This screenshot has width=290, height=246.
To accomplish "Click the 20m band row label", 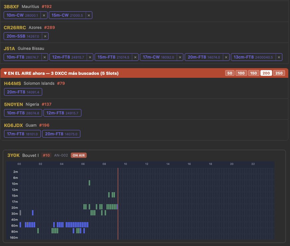I will [15, 208].
